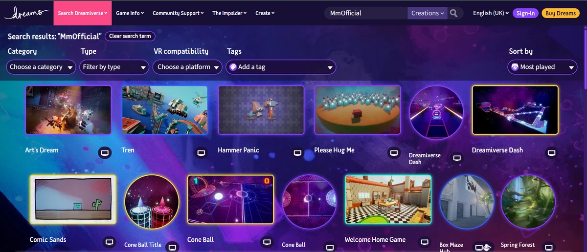Click the MmOfficial search input field

pos(366,13)
